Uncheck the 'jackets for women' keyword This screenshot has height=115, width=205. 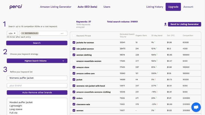[x=74, y=42]
